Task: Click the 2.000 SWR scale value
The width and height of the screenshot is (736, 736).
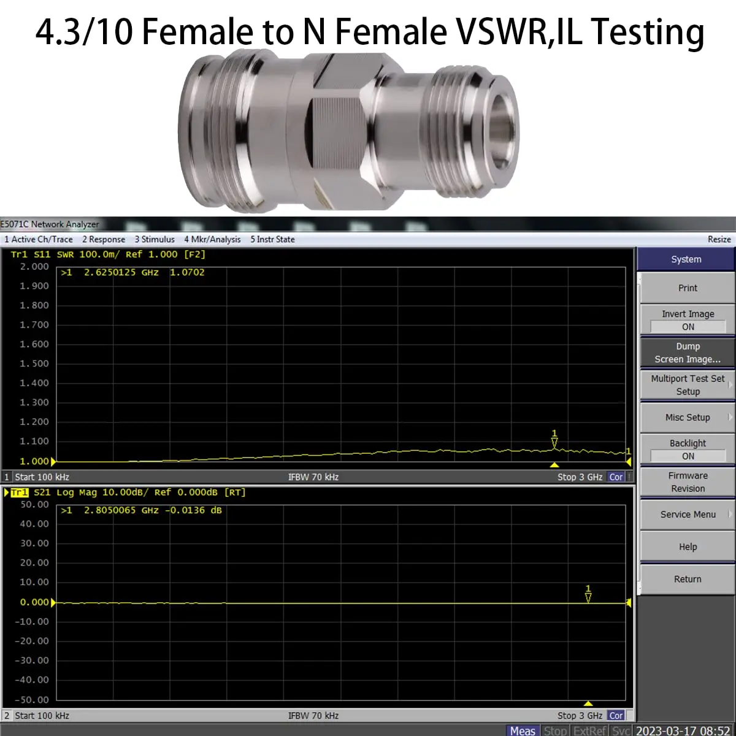Action: click(34, 267)
